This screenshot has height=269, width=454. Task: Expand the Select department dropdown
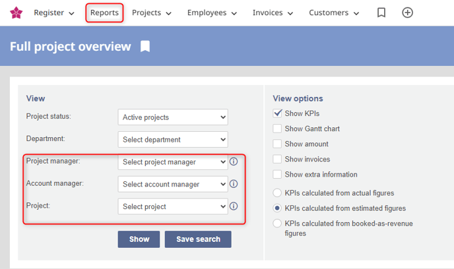[173, 139]
